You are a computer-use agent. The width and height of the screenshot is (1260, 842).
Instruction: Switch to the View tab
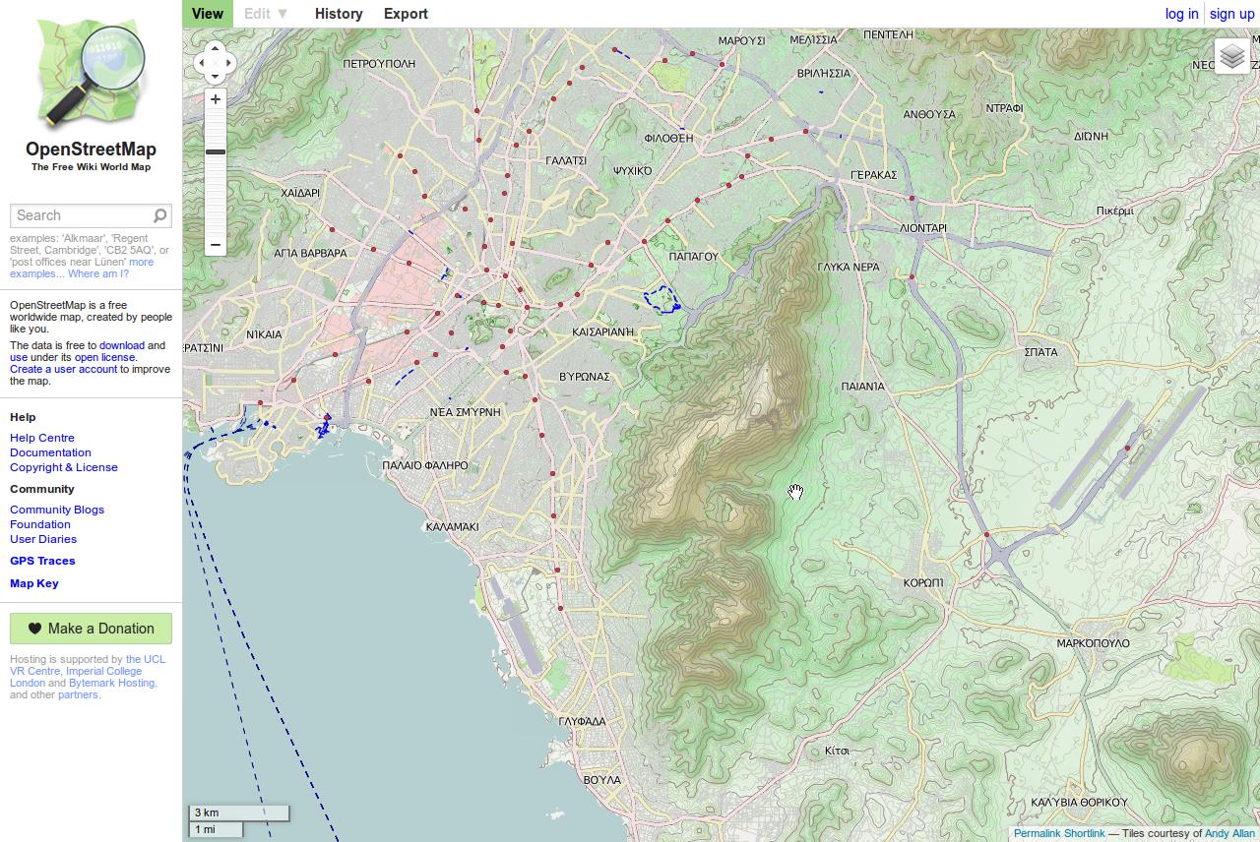point(208,14)
